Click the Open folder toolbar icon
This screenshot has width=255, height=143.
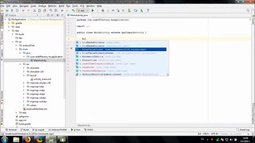point(2,11)
